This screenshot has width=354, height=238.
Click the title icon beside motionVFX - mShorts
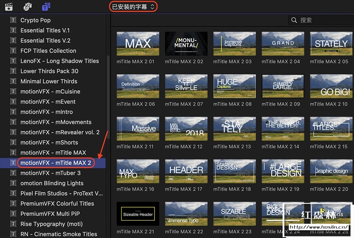13,142
